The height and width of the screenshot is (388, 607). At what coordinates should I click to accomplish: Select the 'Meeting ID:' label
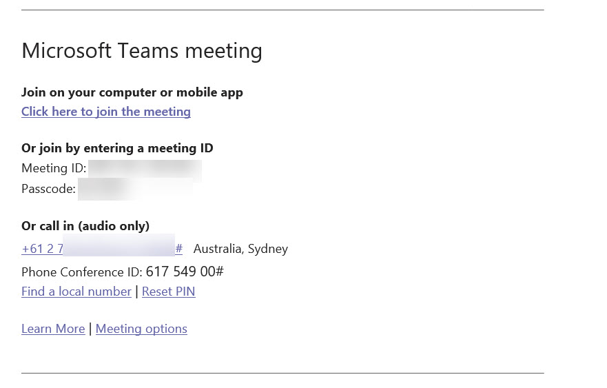pyautogui.click(x=54, y=168)
